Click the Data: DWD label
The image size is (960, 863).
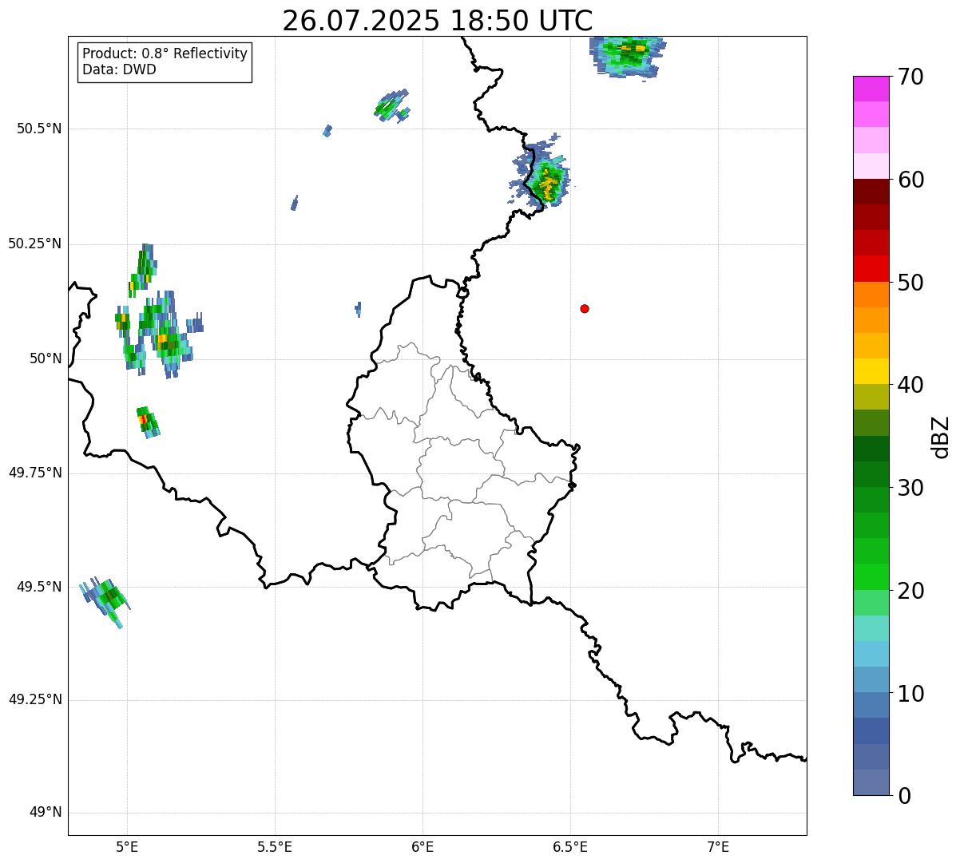119,69
